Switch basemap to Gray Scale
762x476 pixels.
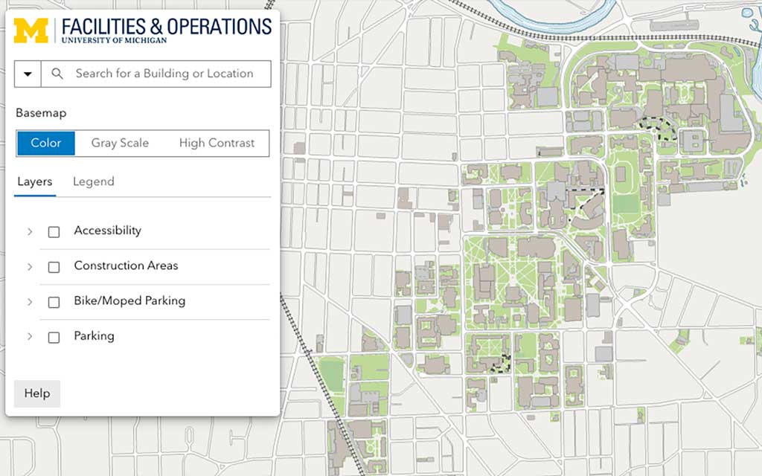pos(120,143)
